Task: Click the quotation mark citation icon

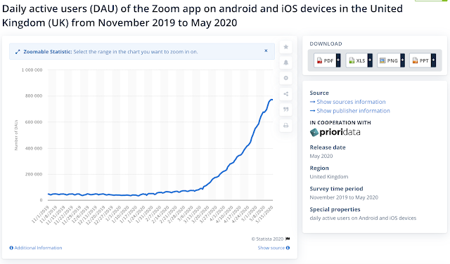Action: [x=286, y=110]
